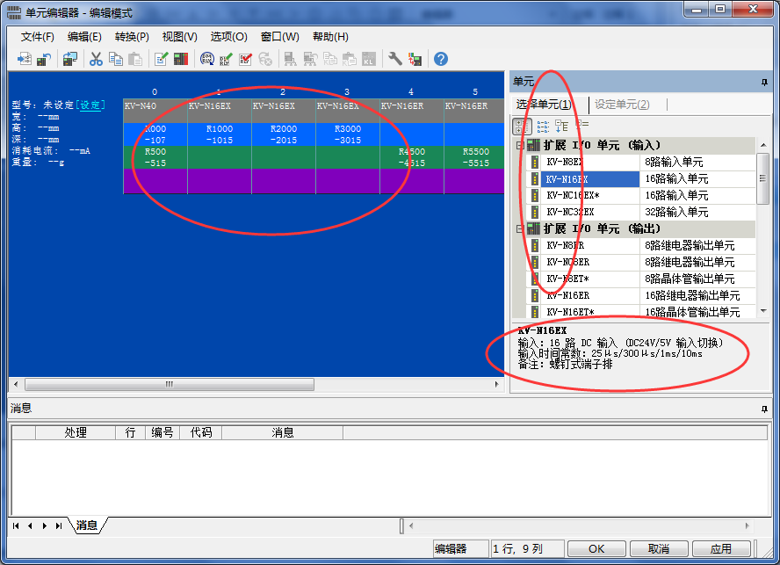Select the KV-N16ER unit in slot 4

(x=412, y=145)
